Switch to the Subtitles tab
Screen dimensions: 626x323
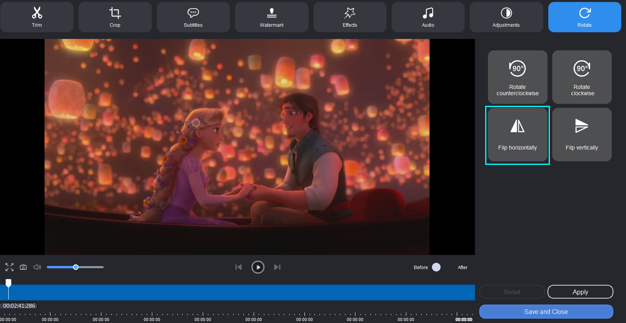[x=193, y=17]
